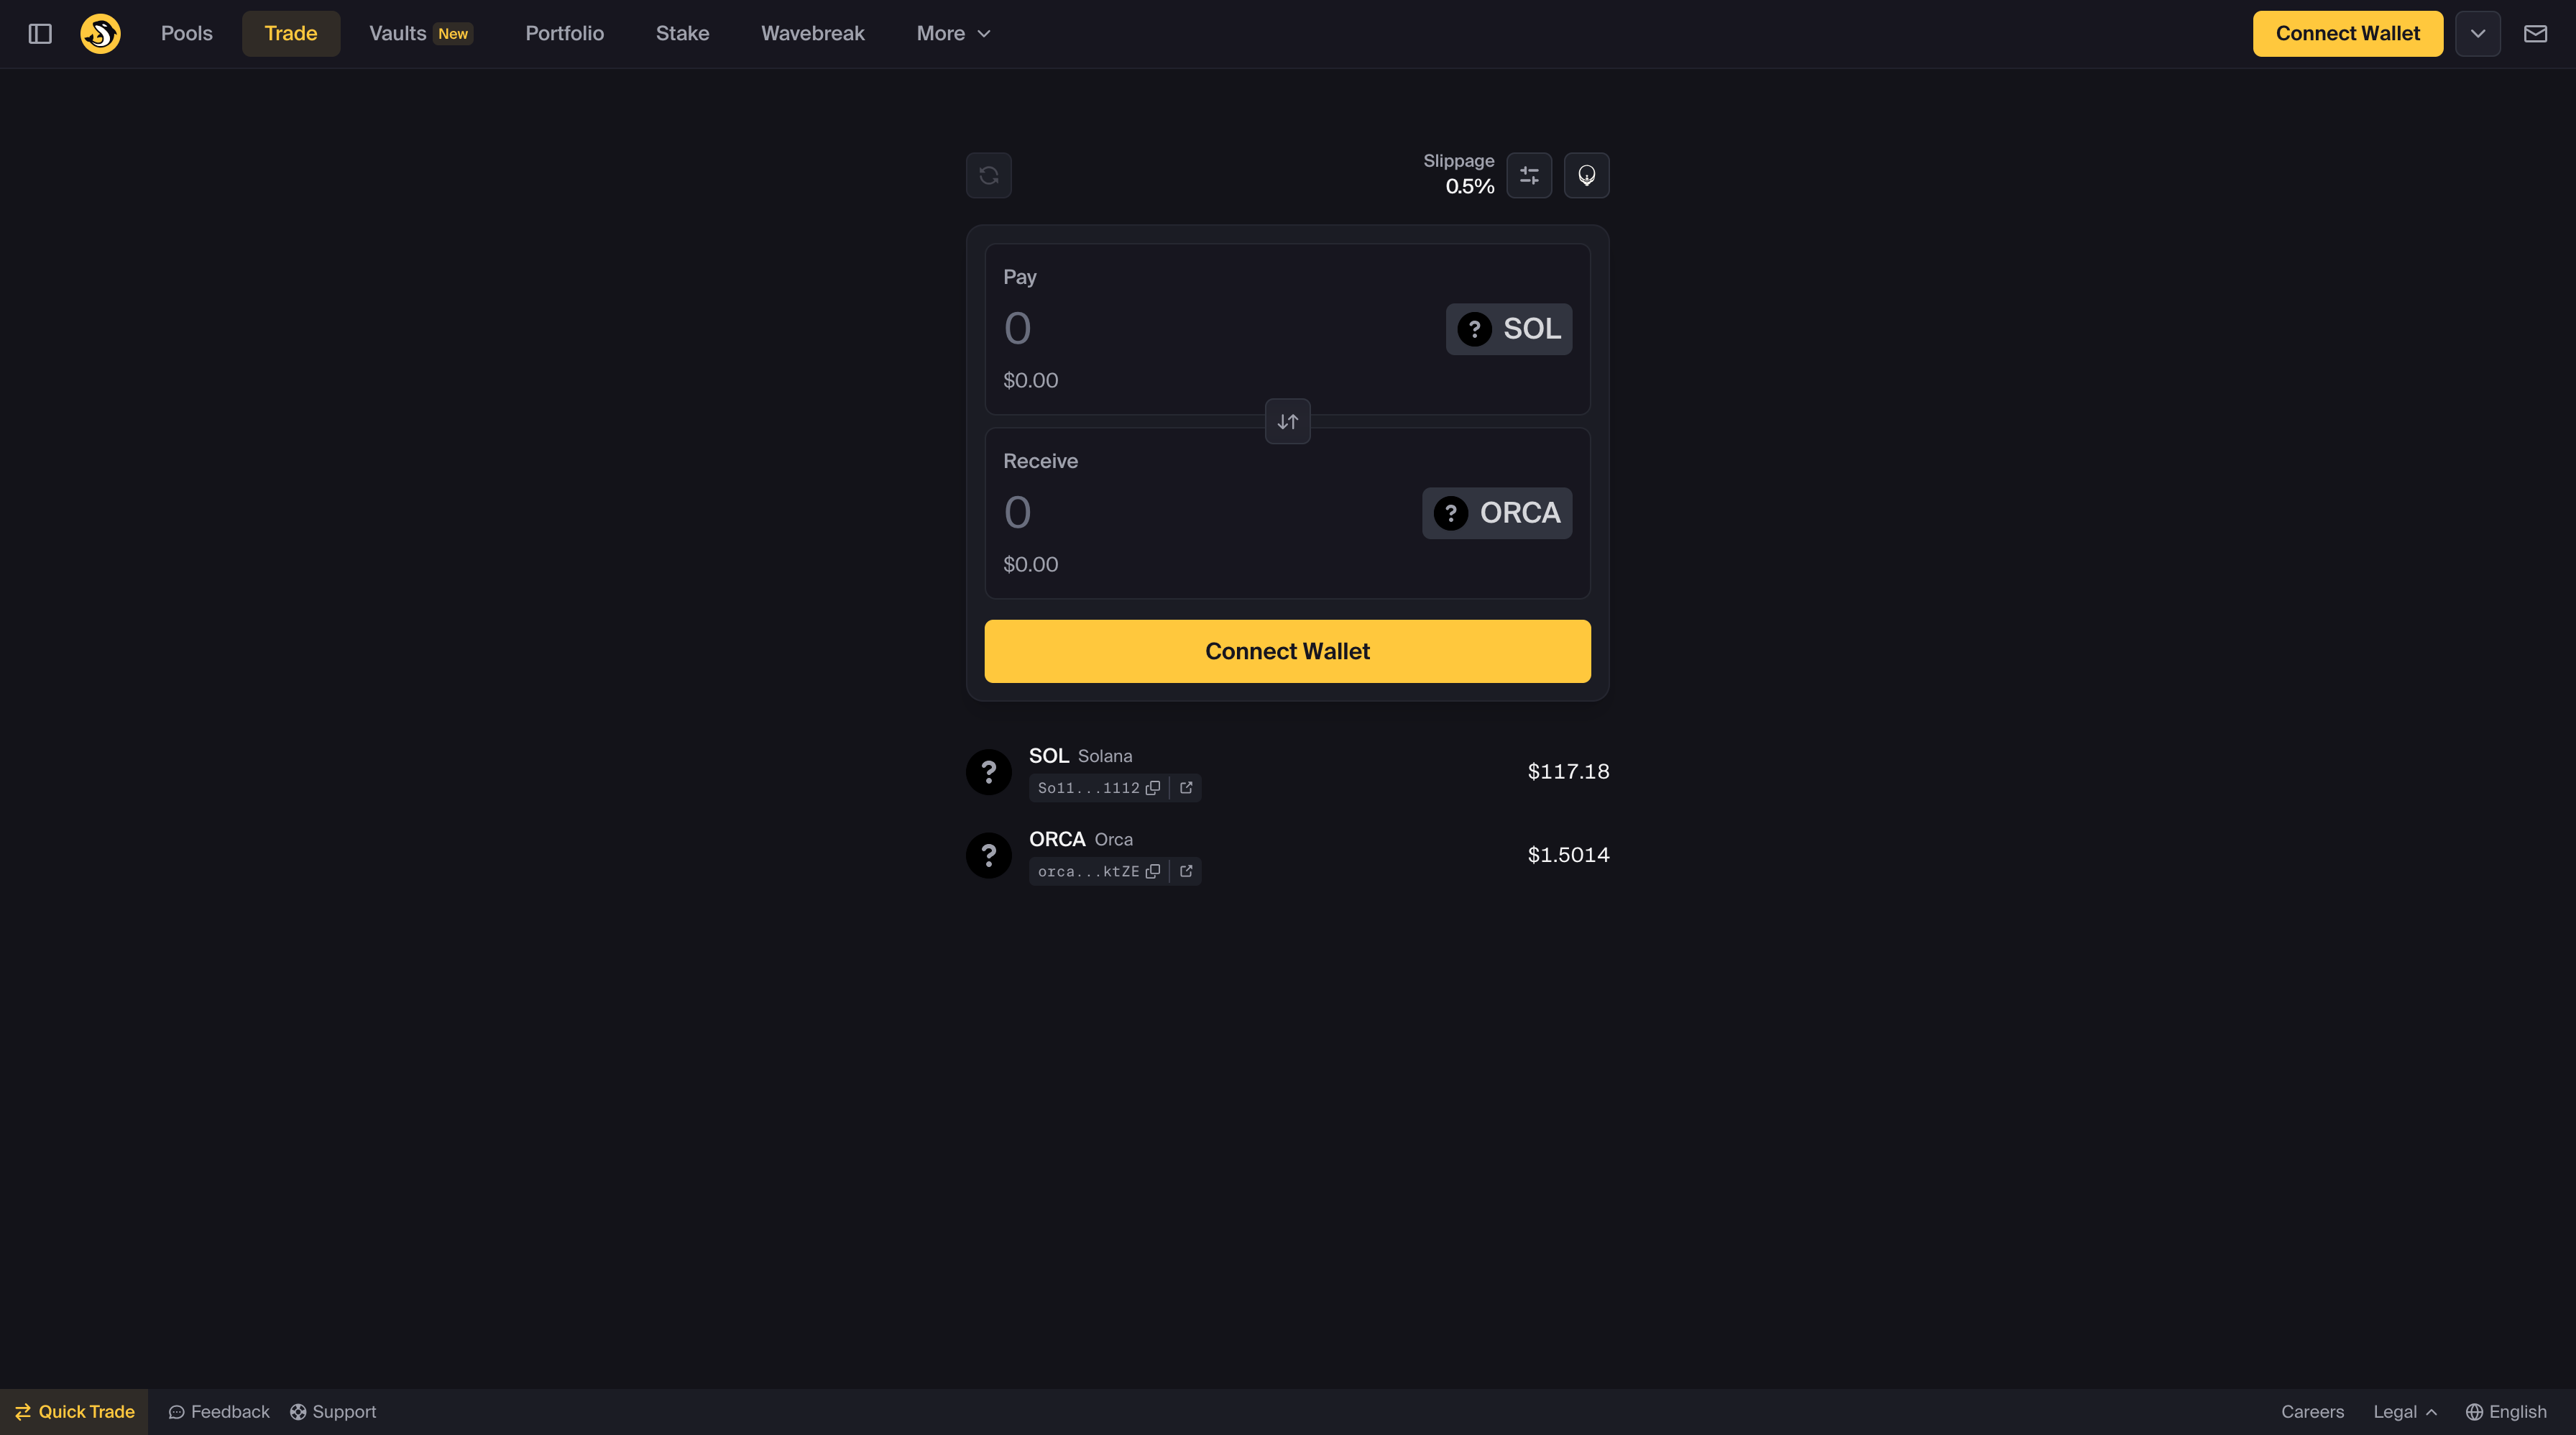The width and height of the screenshot is (2576, 1435).
Task: Open slippage settings sliders icon
Action: 1529,175
